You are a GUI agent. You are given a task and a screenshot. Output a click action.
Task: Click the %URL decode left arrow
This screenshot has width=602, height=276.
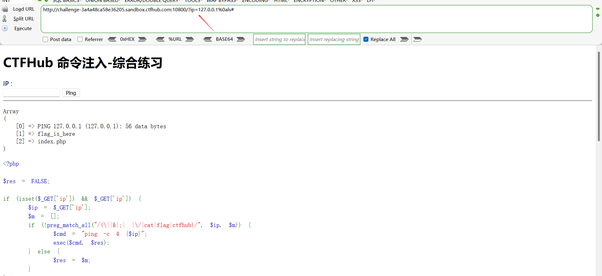[160, 39]
